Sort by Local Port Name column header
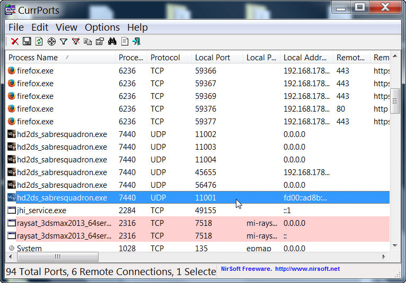 (261, 57)
